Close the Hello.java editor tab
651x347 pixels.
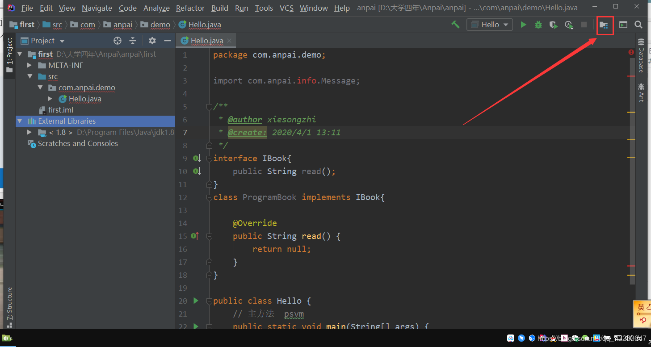229,41
